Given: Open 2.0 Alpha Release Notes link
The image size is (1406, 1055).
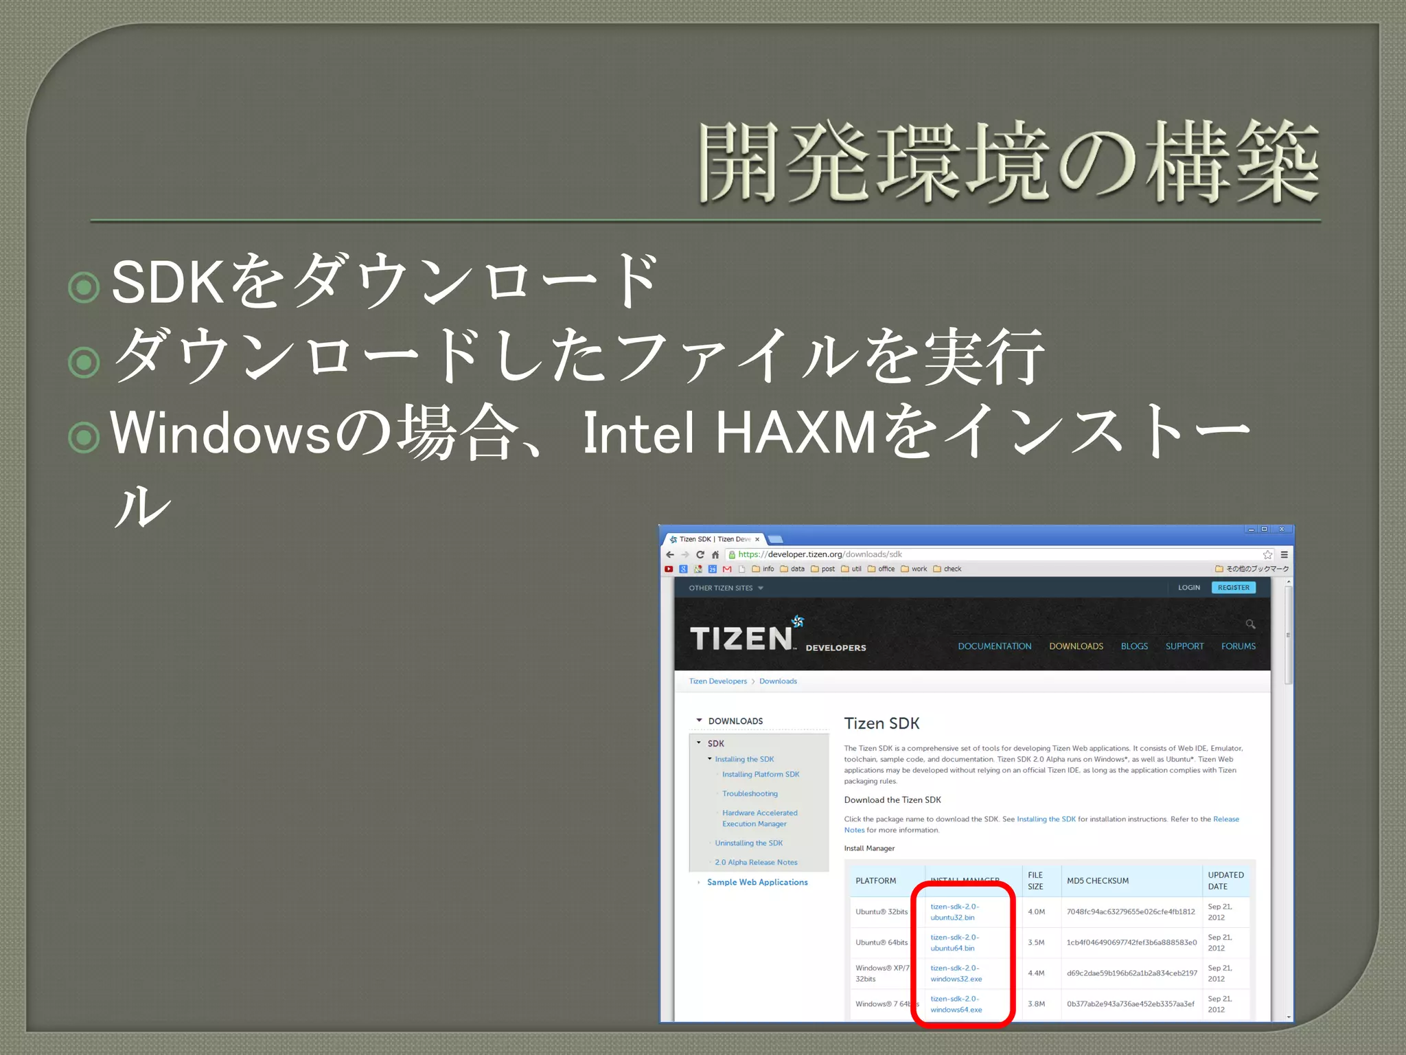Looking at the screenshot, I should point(756,863).
